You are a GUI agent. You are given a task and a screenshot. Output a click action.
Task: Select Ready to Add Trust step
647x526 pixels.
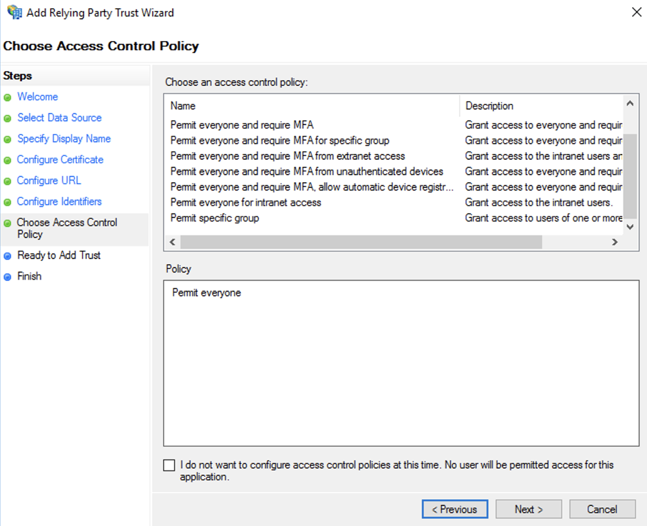click(59, 255)
